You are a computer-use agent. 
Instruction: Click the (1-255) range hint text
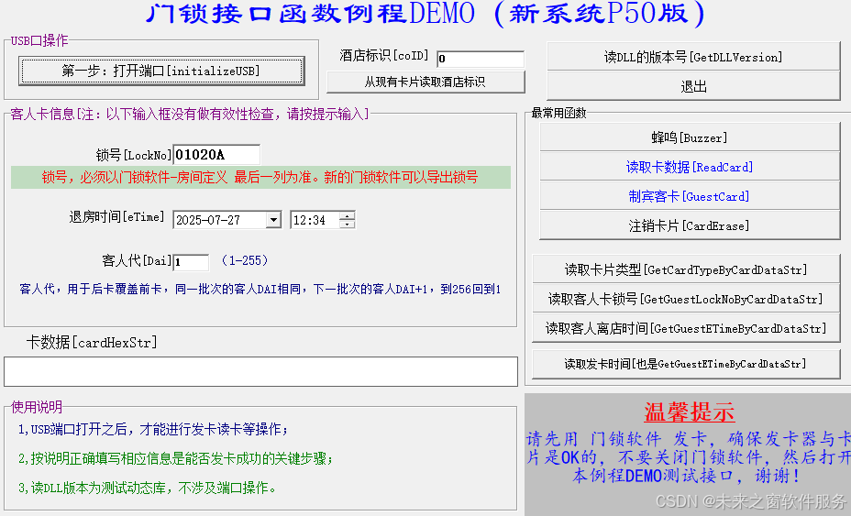(x=245, y=260)
